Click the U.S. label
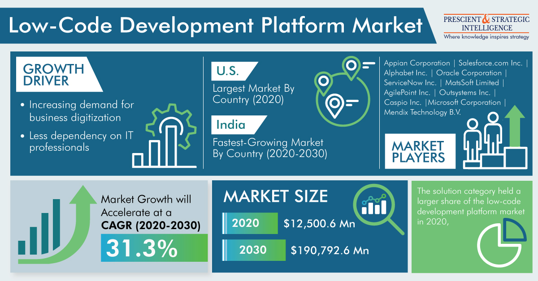Screen dimensions: 538x281 pos(227,71)
